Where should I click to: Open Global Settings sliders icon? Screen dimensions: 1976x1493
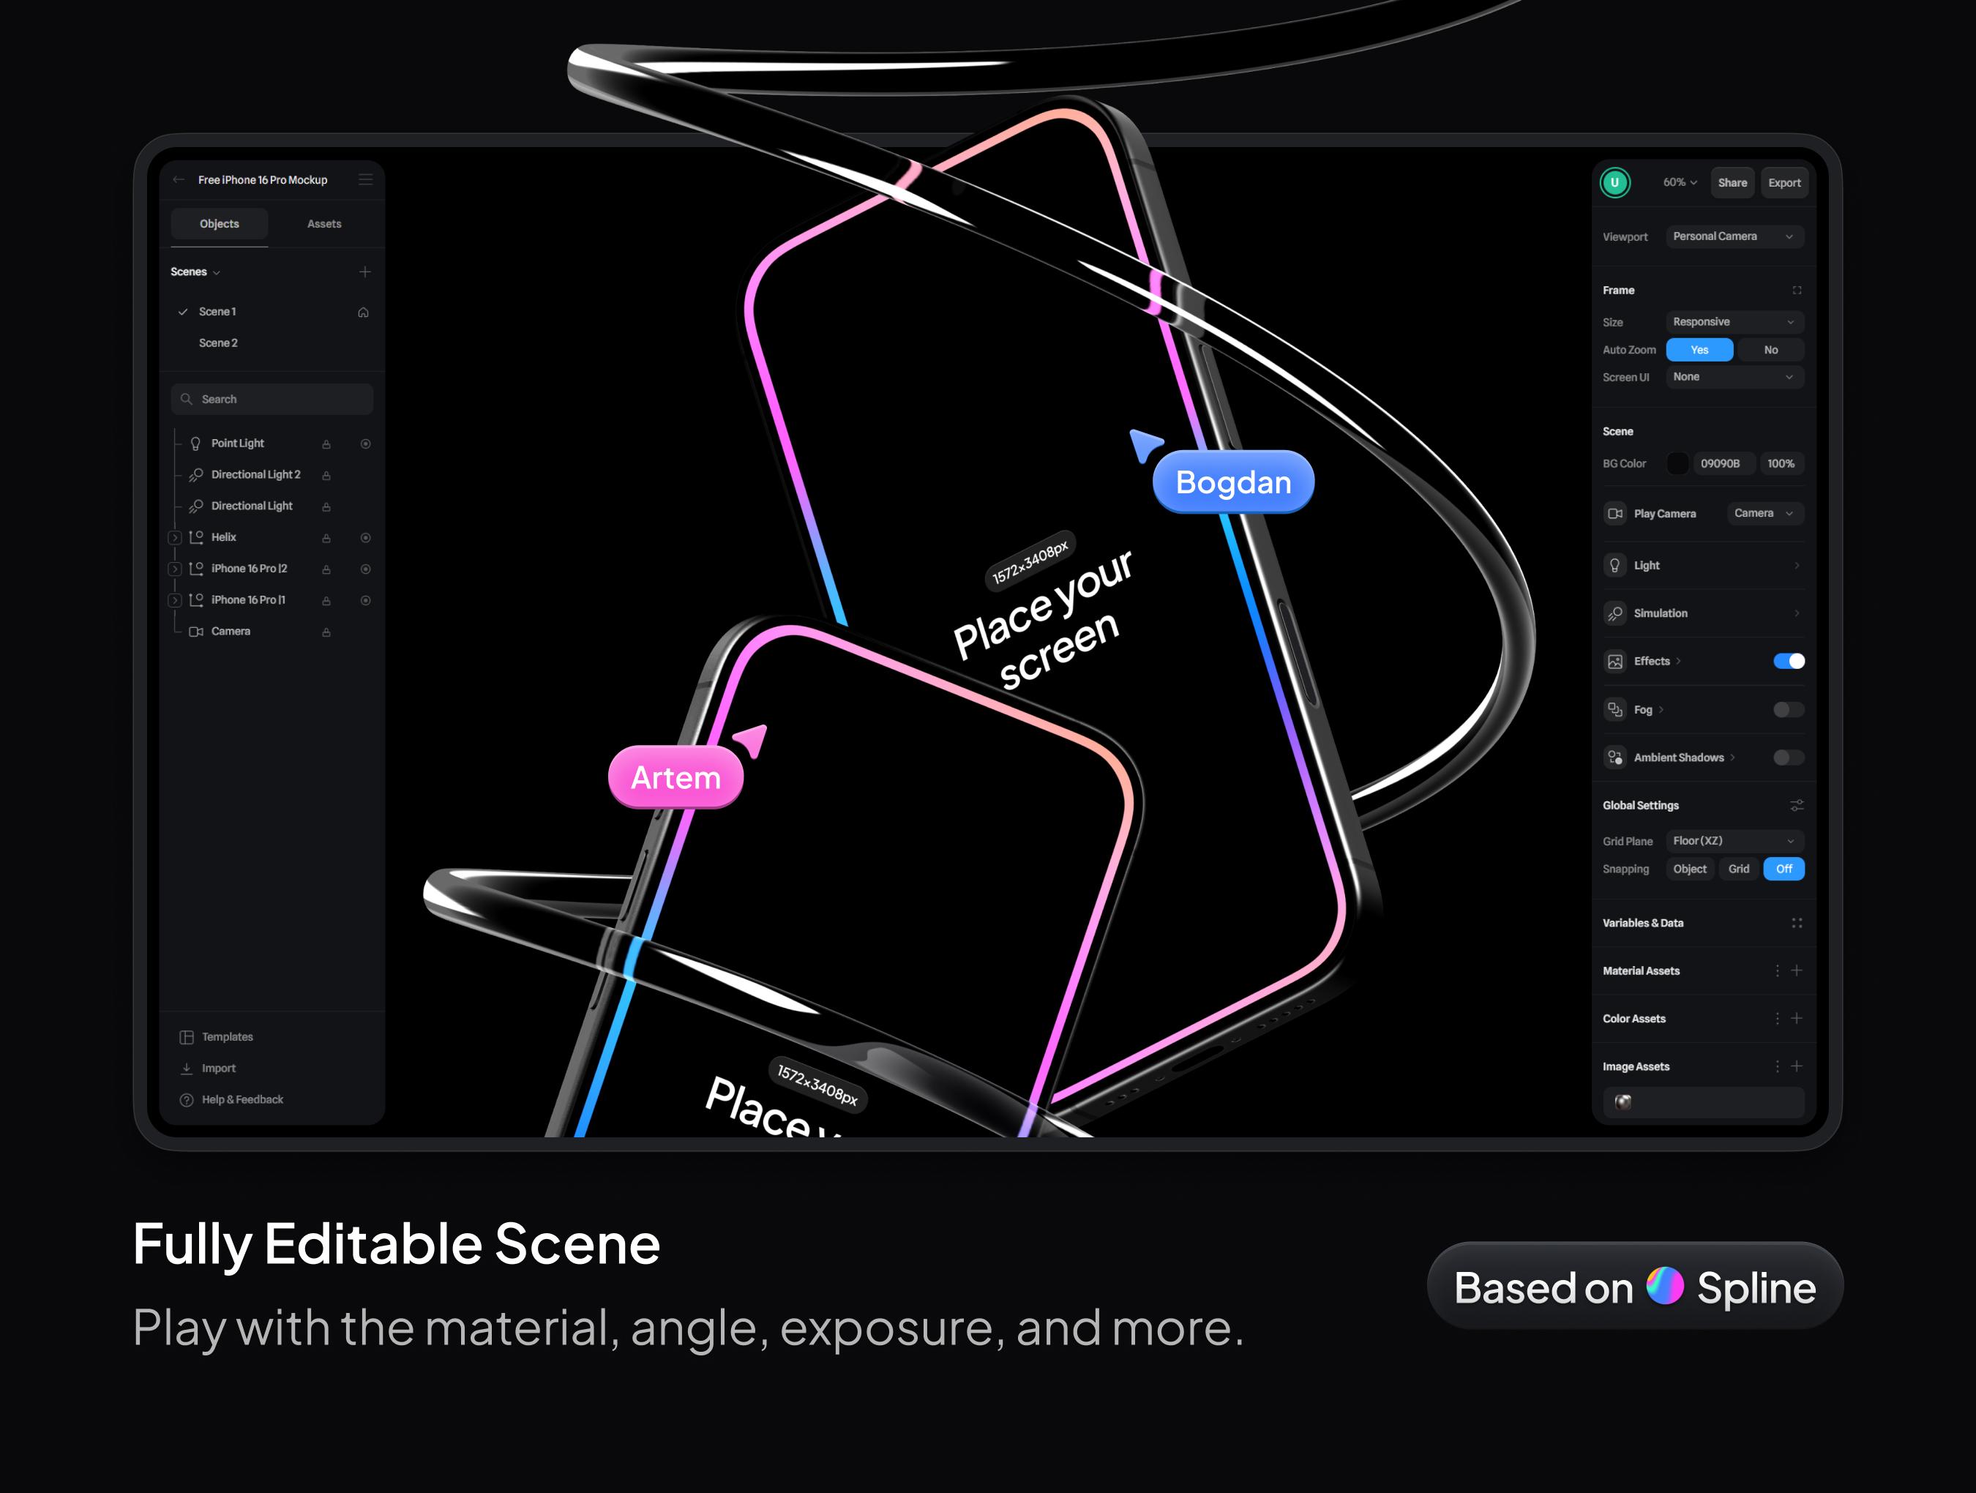pyautogui.click(x=1797, y=805)
